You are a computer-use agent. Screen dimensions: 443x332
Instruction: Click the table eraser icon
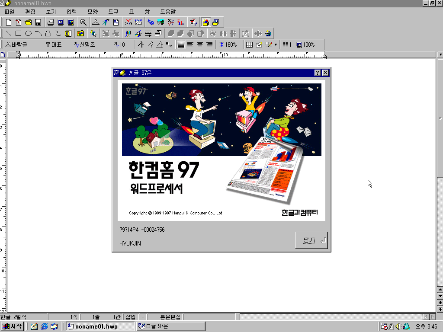click(x=259, y=45)
